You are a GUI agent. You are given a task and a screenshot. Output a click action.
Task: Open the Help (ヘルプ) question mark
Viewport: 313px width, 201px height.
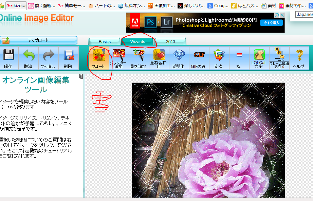(x=299, y=58)
